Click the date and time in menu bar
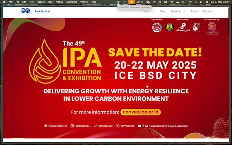This screenshot has width=232, height=145. (x=220, y=2)
